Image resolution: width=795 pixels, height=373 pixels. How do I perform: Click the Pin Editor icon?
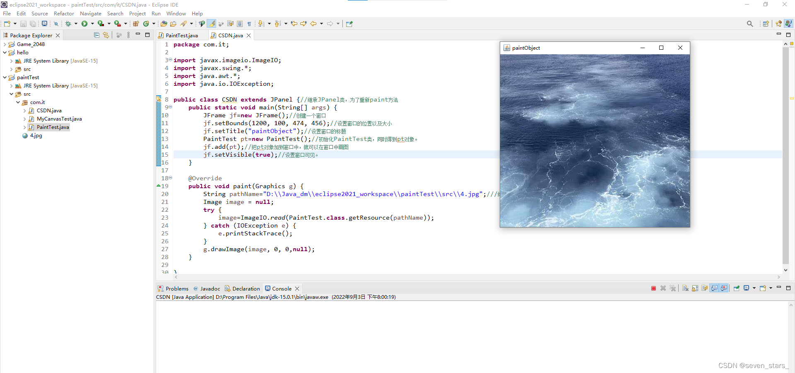click(349, 24)
